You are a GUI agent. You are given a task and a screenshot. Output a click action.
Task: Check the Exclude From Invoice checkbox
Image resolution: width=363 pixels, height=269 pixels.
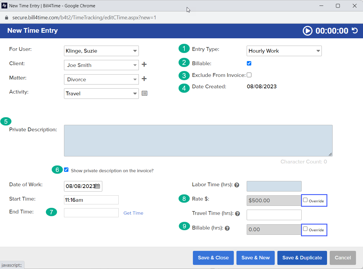pos(249,75)
